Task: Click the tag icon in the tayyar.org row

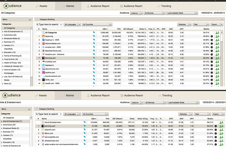Action: click(94, 36)
